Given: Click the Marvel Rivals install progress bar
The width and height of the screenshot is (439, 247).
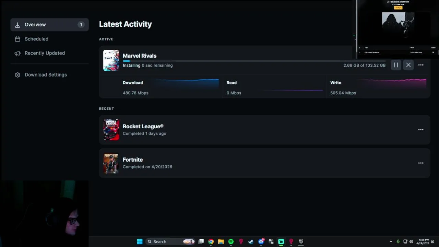Looking at the screenshot, I should [254, 61].
